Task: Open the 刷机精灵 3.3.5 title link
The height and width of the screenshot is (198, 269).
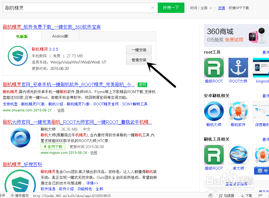Action: (x=45, y=49)
